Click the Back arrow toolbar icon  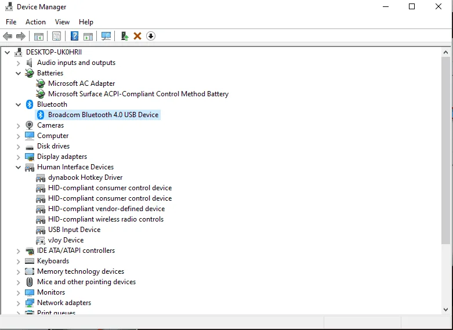click(x=8, y=36)
